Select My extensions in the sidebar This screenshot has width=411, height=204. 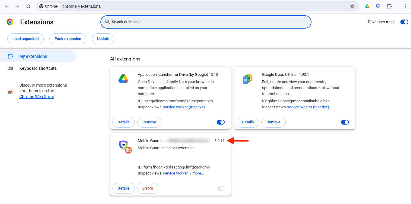coord(38,56)
